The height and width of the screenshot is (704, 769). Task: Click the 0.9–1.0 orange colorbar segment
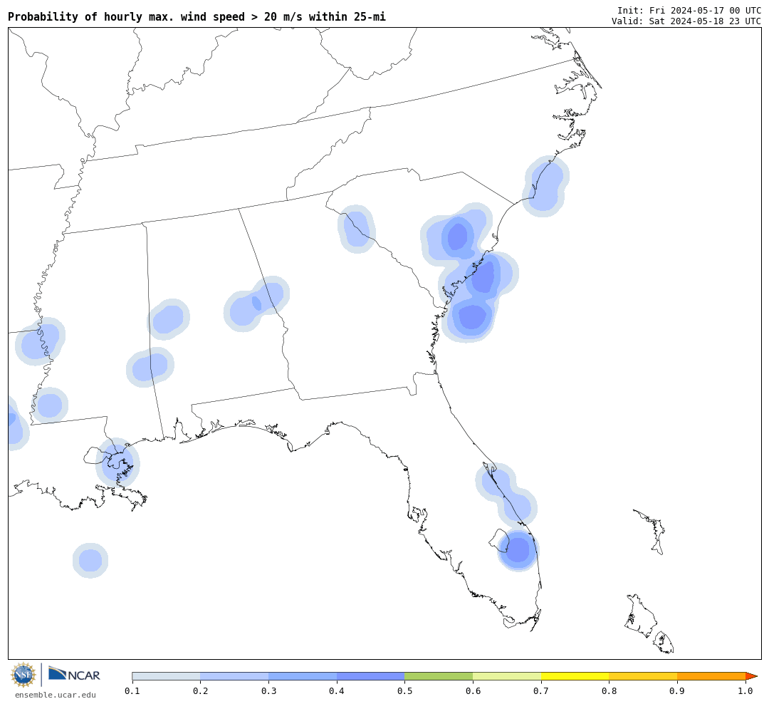point(711,676)
